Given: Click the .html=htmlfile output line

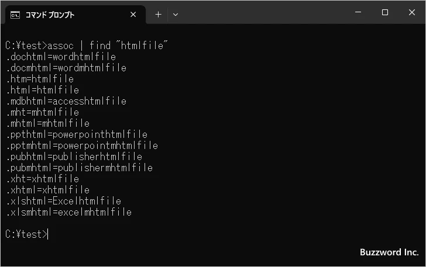Looking at the screenshot, I should (x=43, y=90).
